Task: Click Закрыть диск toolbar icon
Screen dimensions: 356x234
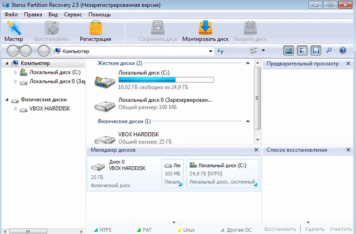Action: point(250,31)
